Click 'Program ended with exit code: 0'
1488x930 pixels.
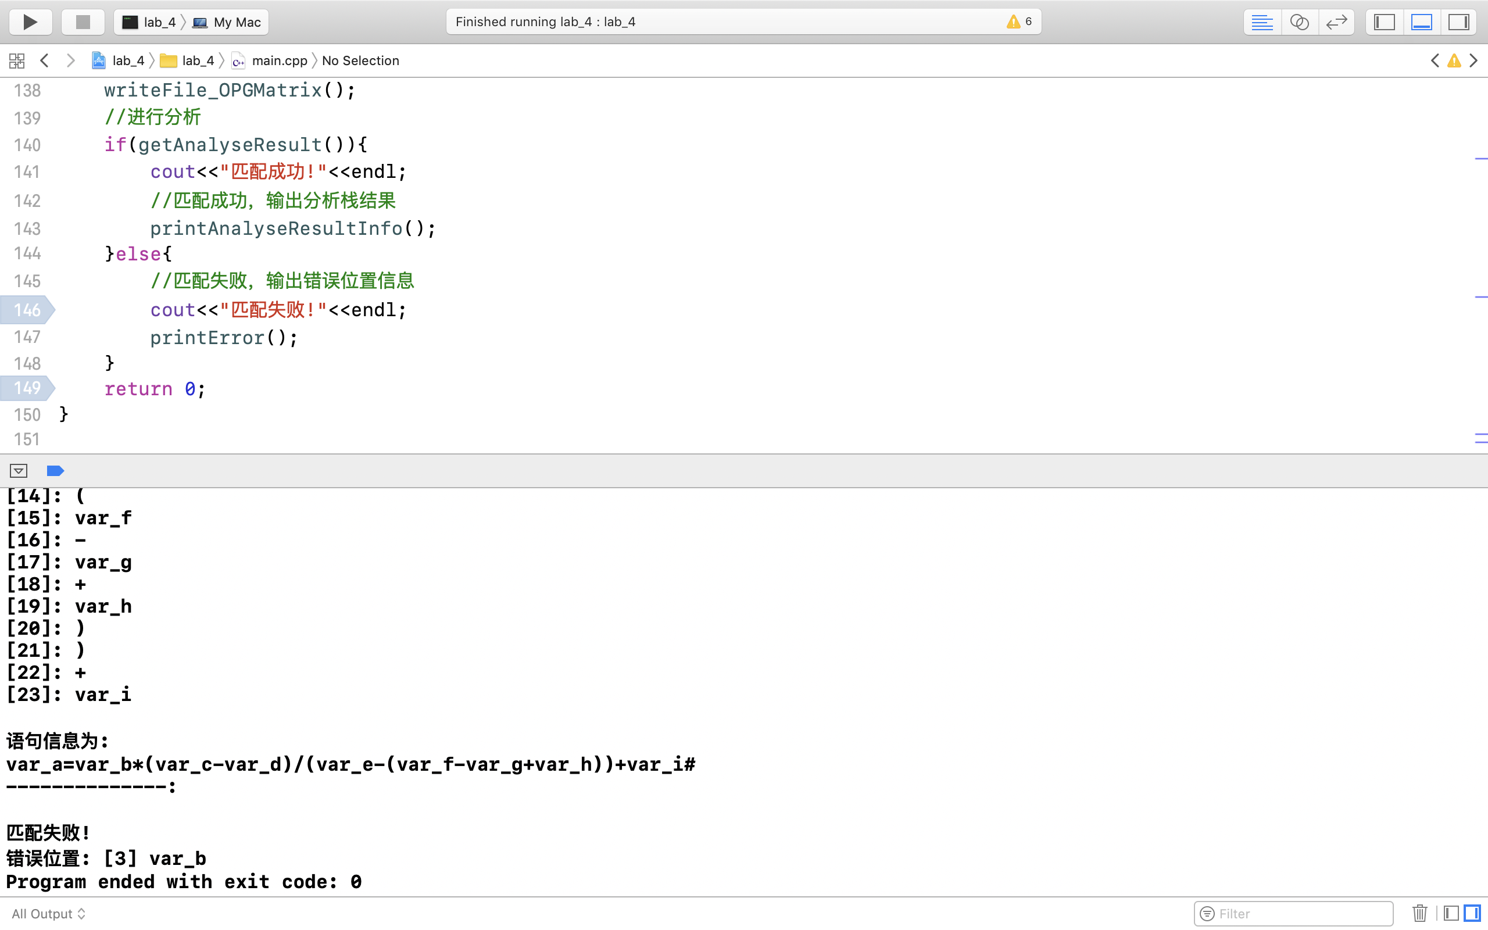pyautogui.click(x=184, y=881)
